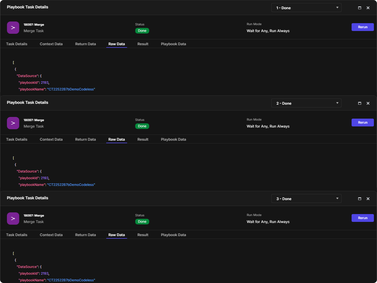Click the purple Merge task icon in the 1 - Done panel
377x283 pixels.
click(x=13, y=28)
